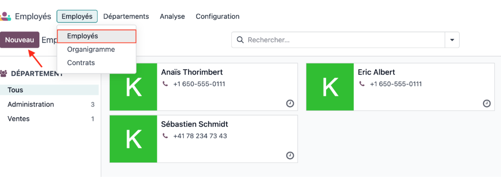Viewport: 501px width, 184px height.
Task: Open the Départements menu
Action: click(x=126, y=16)
